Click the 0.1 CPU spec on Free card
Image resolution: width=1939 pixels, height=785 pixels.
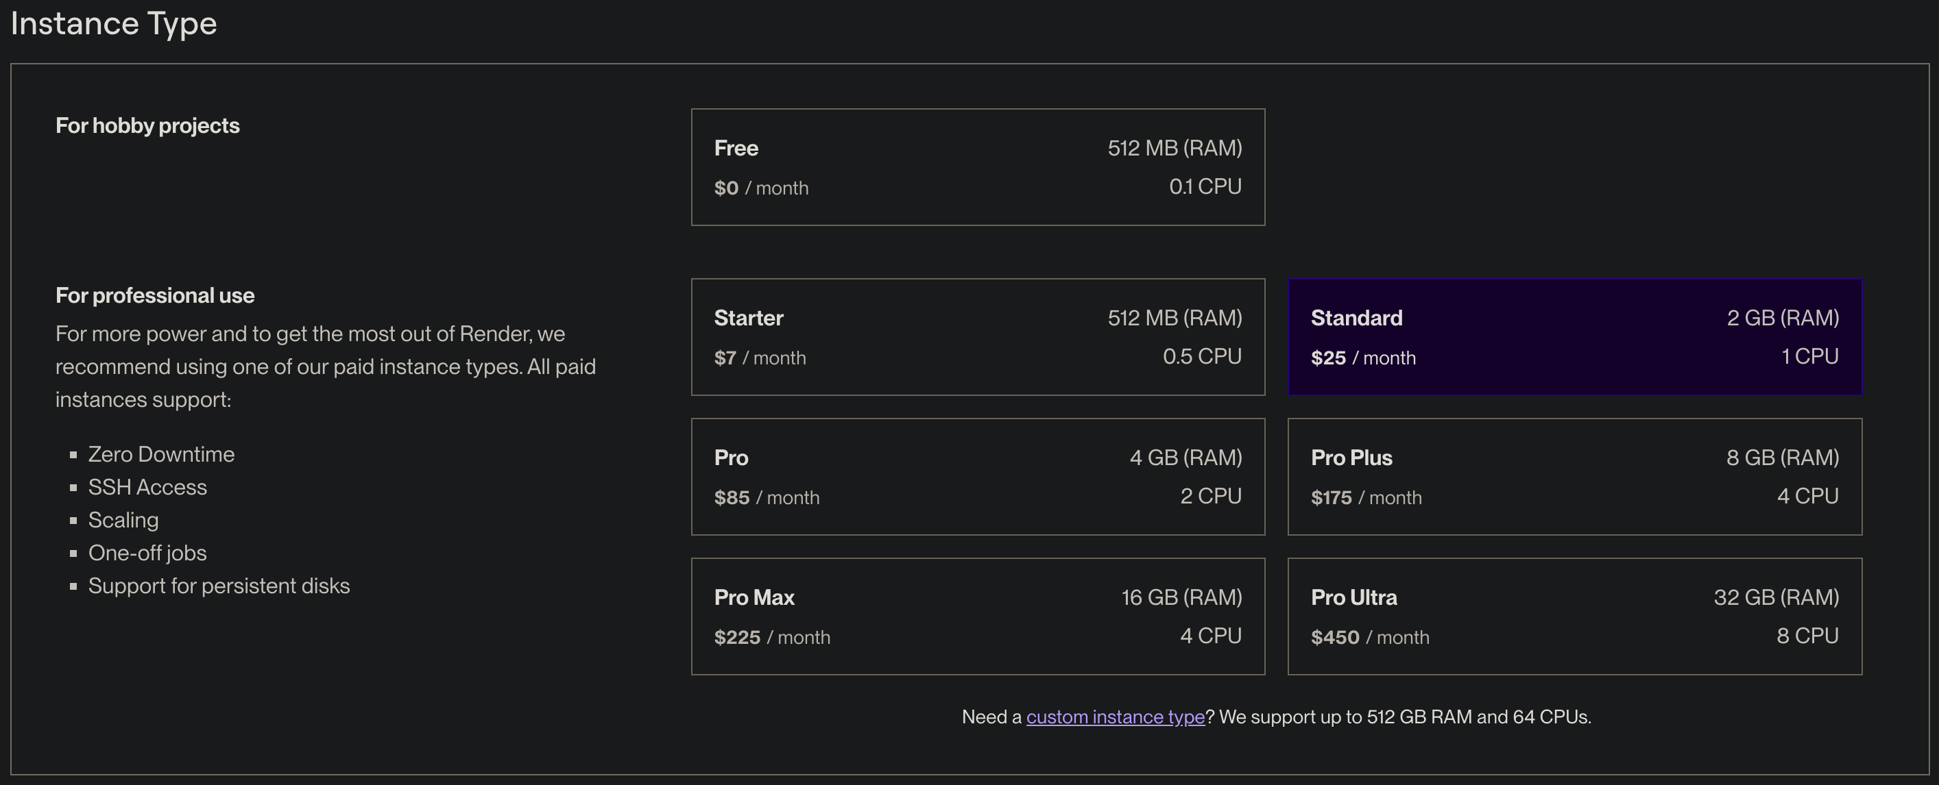click(x=1205, y=186)
